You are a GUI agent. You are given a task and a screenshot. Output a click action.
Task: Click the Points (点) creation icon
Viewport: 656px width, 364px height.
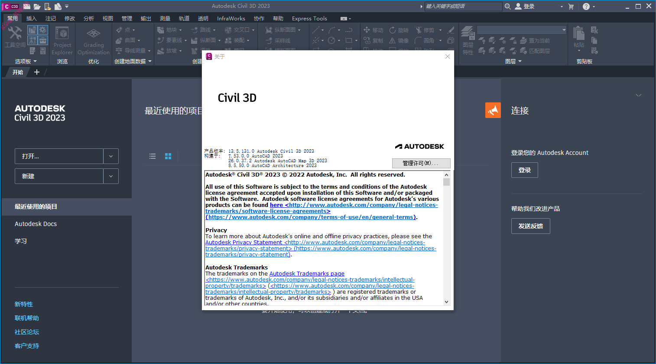click(x=119, y=30)
